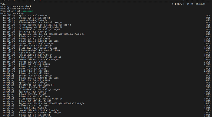Click the green 'succeeded' text
Image resolution: width=212 pixels, height=117 pixels.
(27, 11)
